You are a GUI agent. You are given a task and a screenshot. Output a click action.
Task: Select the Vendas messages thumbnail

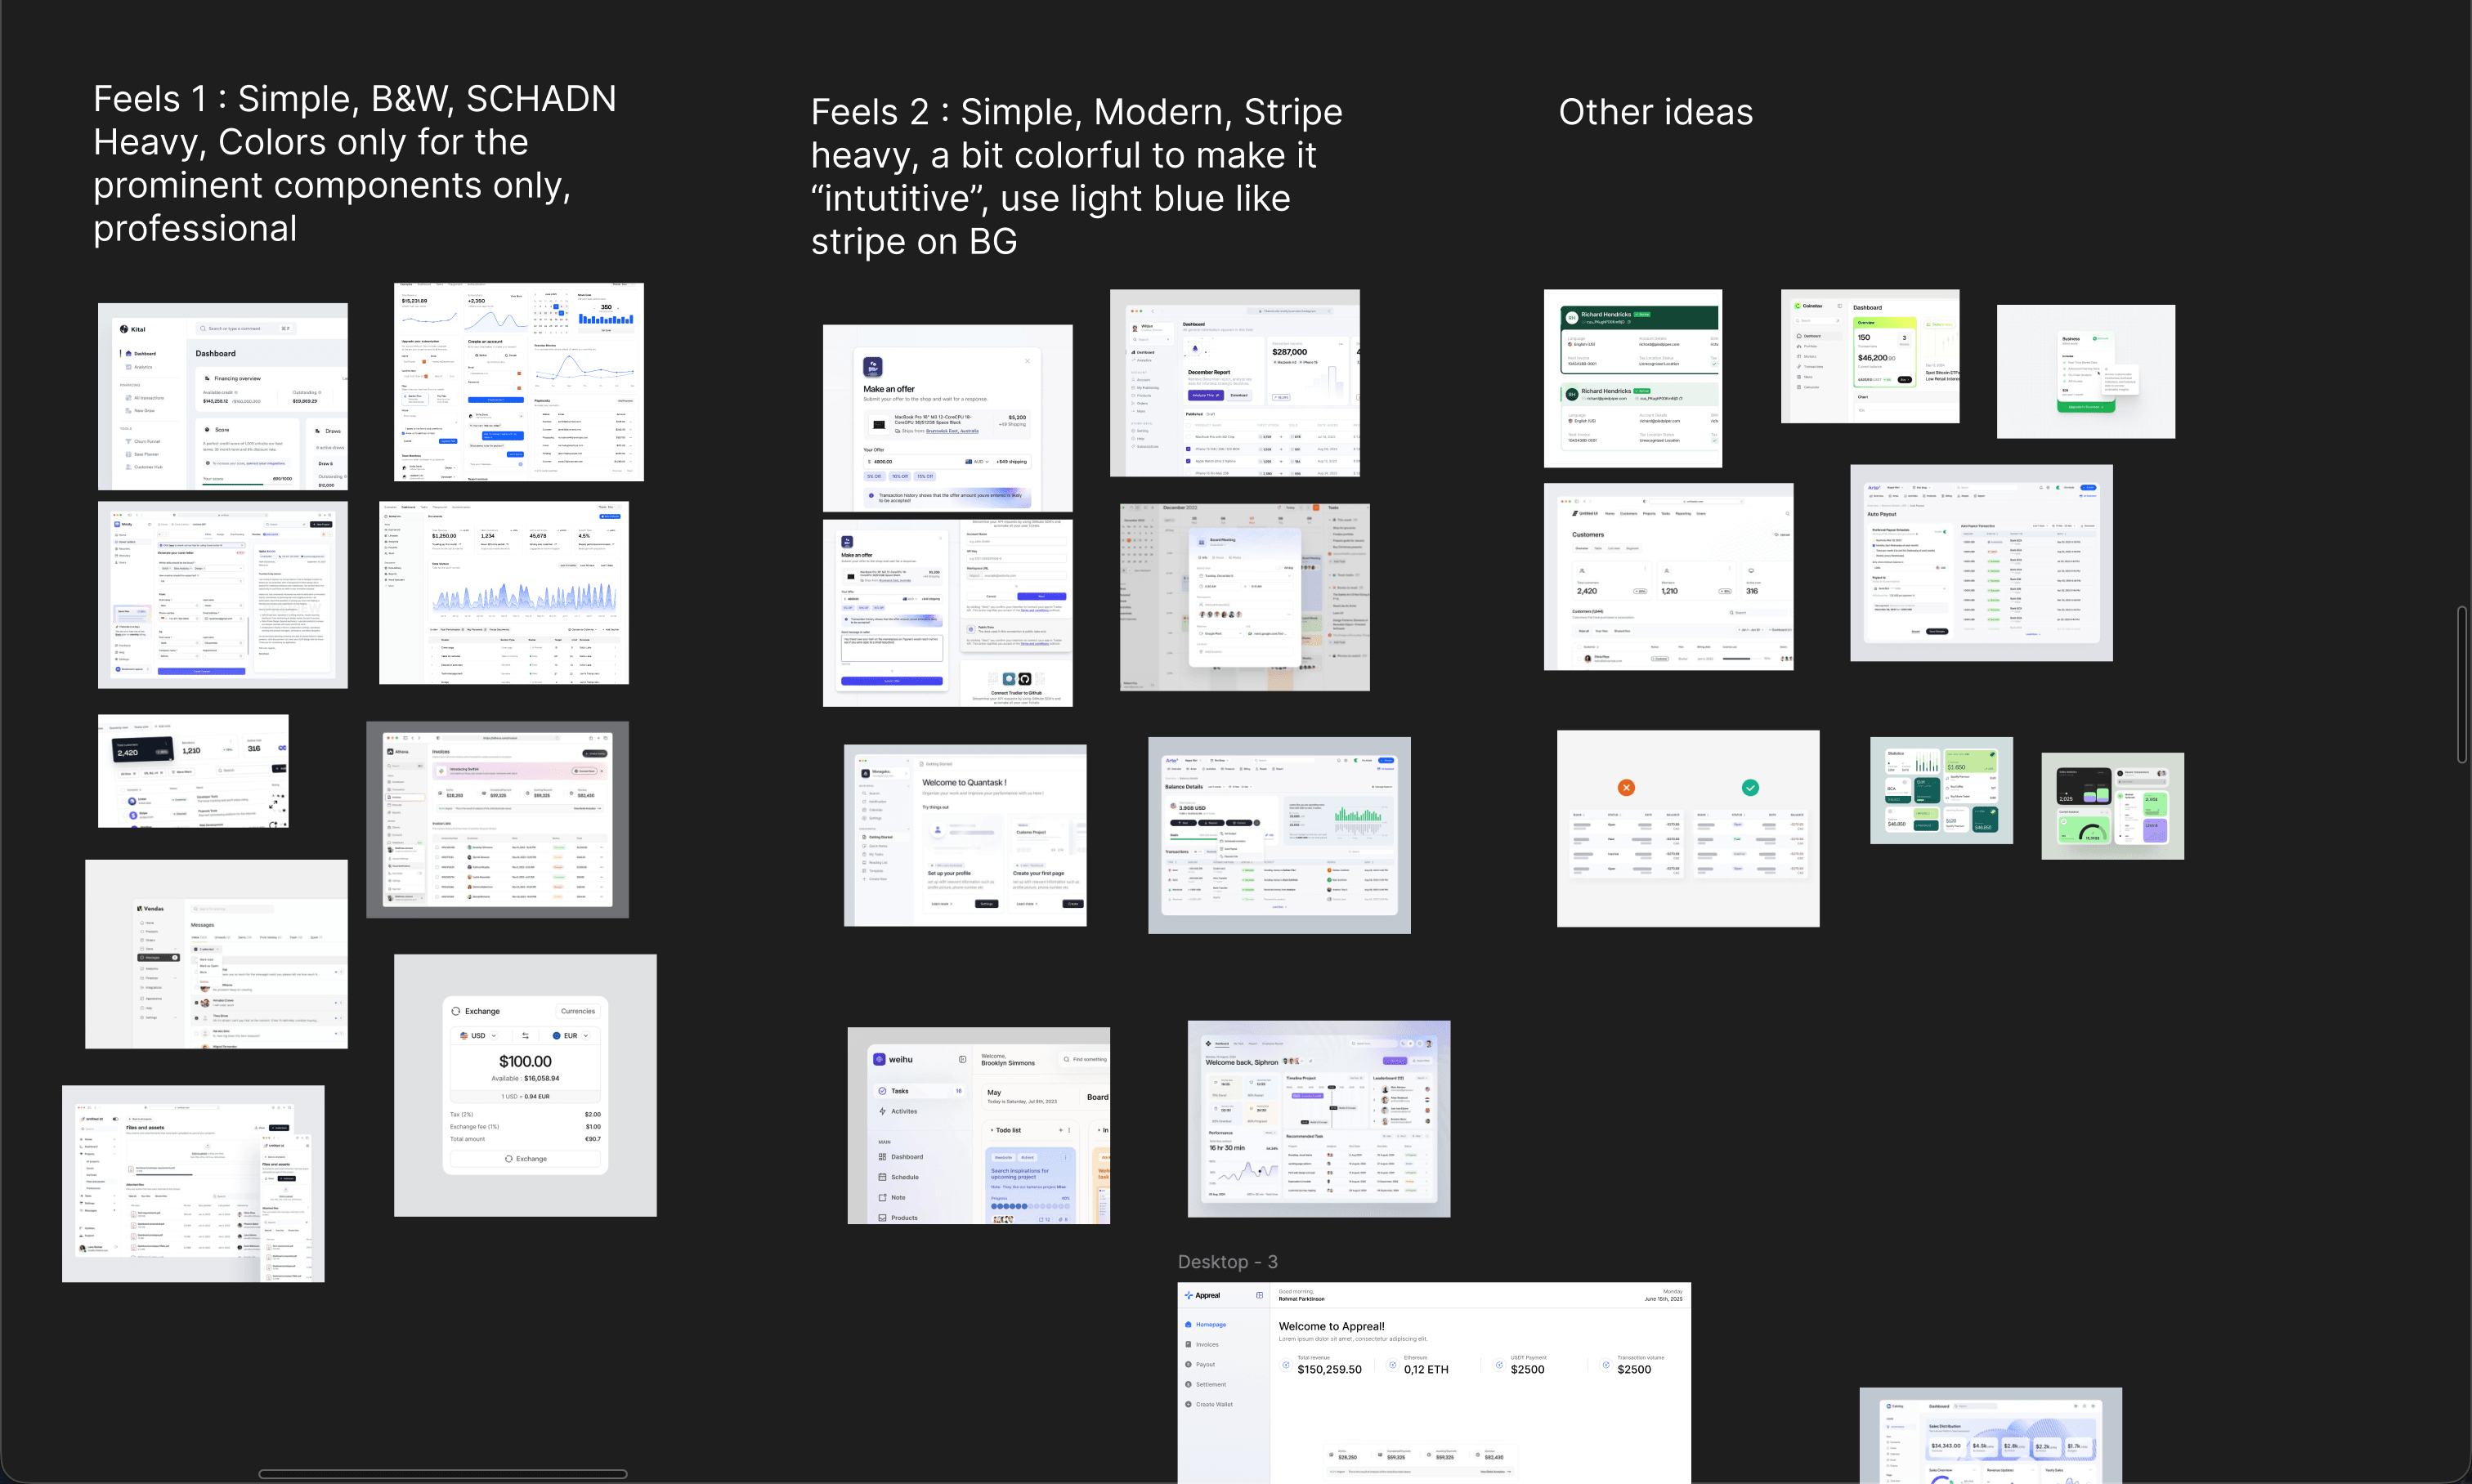click(x=216, y=954)
